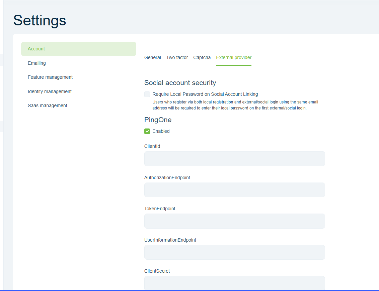Click the ClientSecret label text
The height and width of the screenshot is (291, 379).
tap(157, 271)
